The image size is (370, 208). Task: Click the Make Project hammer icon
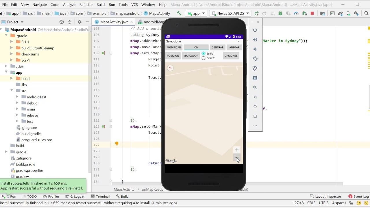pyautogui.click(x=179, y=13)
